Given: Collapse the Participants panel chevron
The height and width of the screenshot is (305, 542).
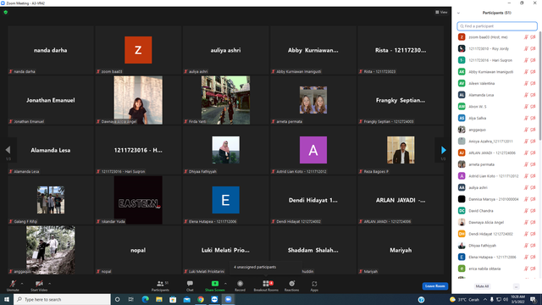Looking at the screenshot, I should (x=458, y=14).
